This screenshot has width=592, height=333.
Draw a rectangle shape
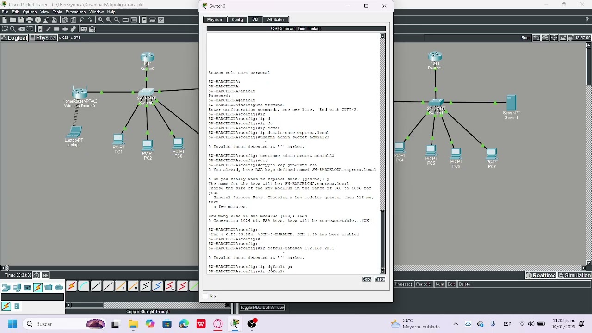click(x=56, y=29)
